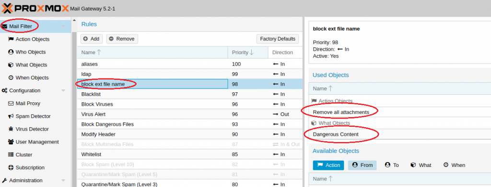
Task: Open Who Objects in sidebar
Action: [x=31, y=52]
